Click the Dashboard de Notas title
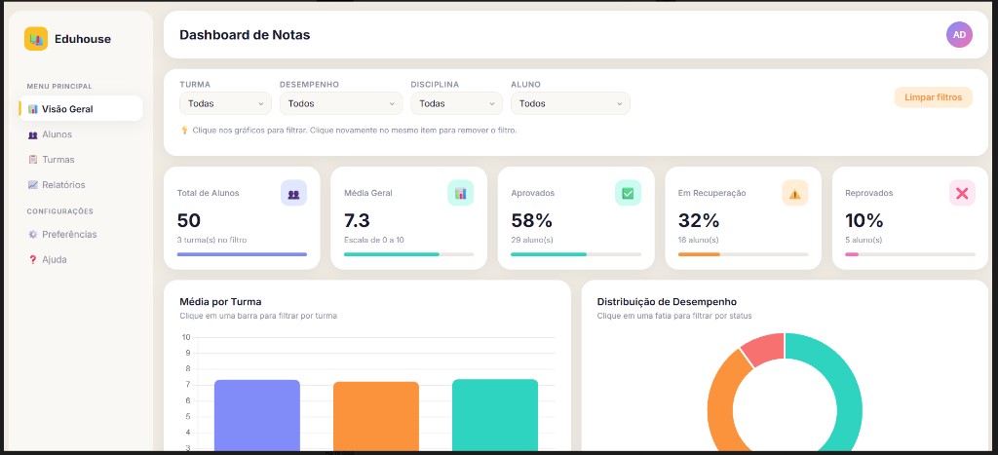The height and width of the screenshot is (455, 998). click(x=245, y=35)
